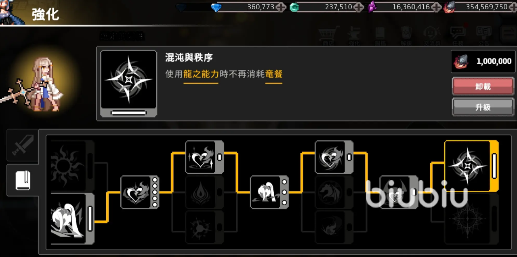
Task: Select the dragon head skill node in the top row
Action: coord(334,157)
